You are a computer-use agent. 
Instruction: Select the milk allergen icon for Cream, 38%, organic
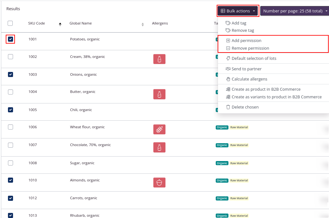click(159, 59)
